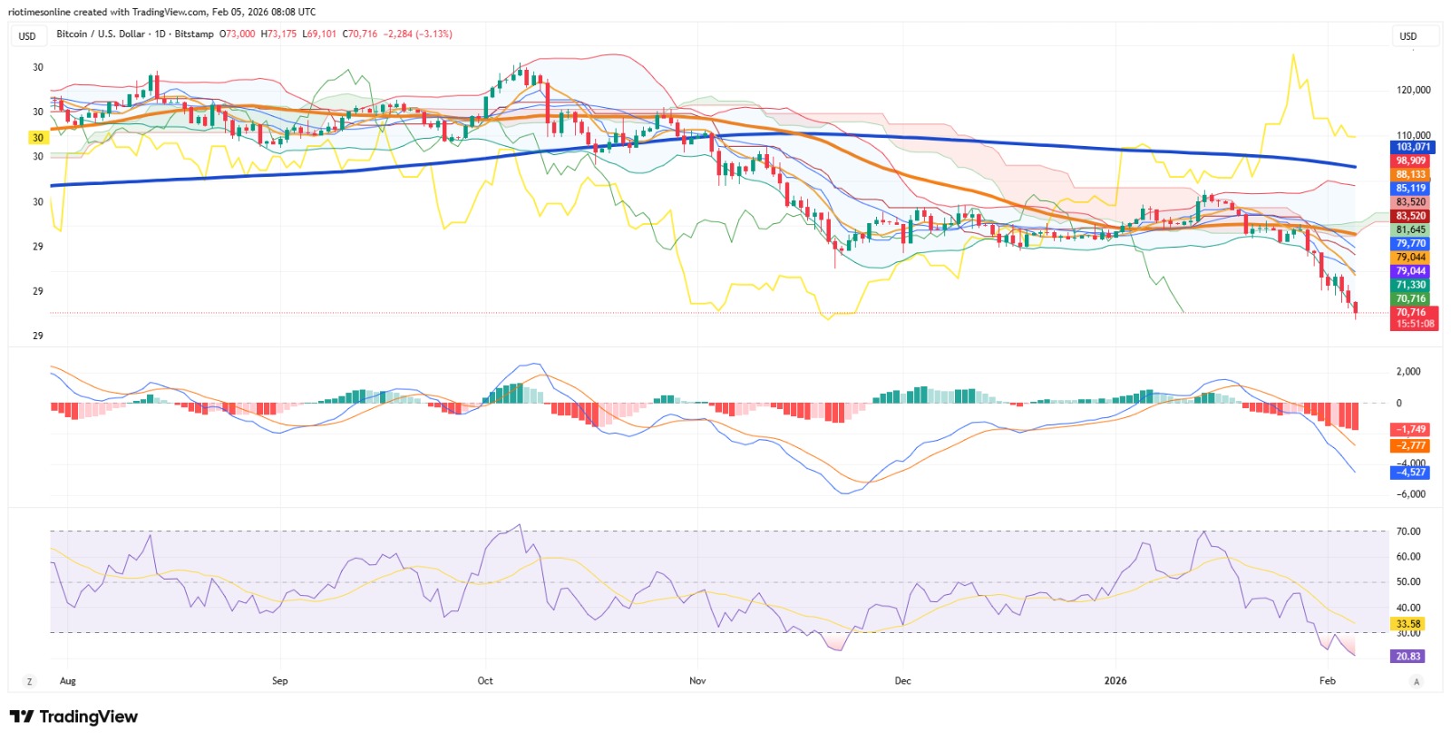
Task: Click the red -1,749 histogram value label
Action: (x=1410, y=429)
